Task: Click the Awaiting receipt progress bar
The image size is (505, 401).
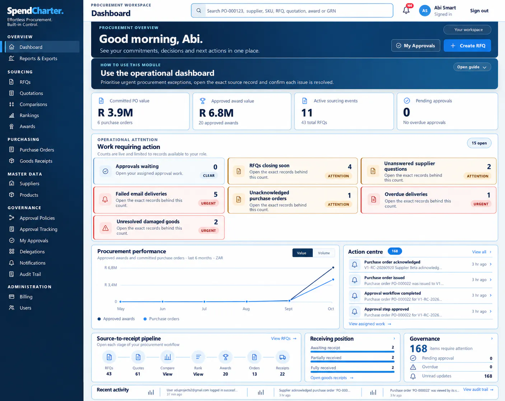Action: click(352, 352)
